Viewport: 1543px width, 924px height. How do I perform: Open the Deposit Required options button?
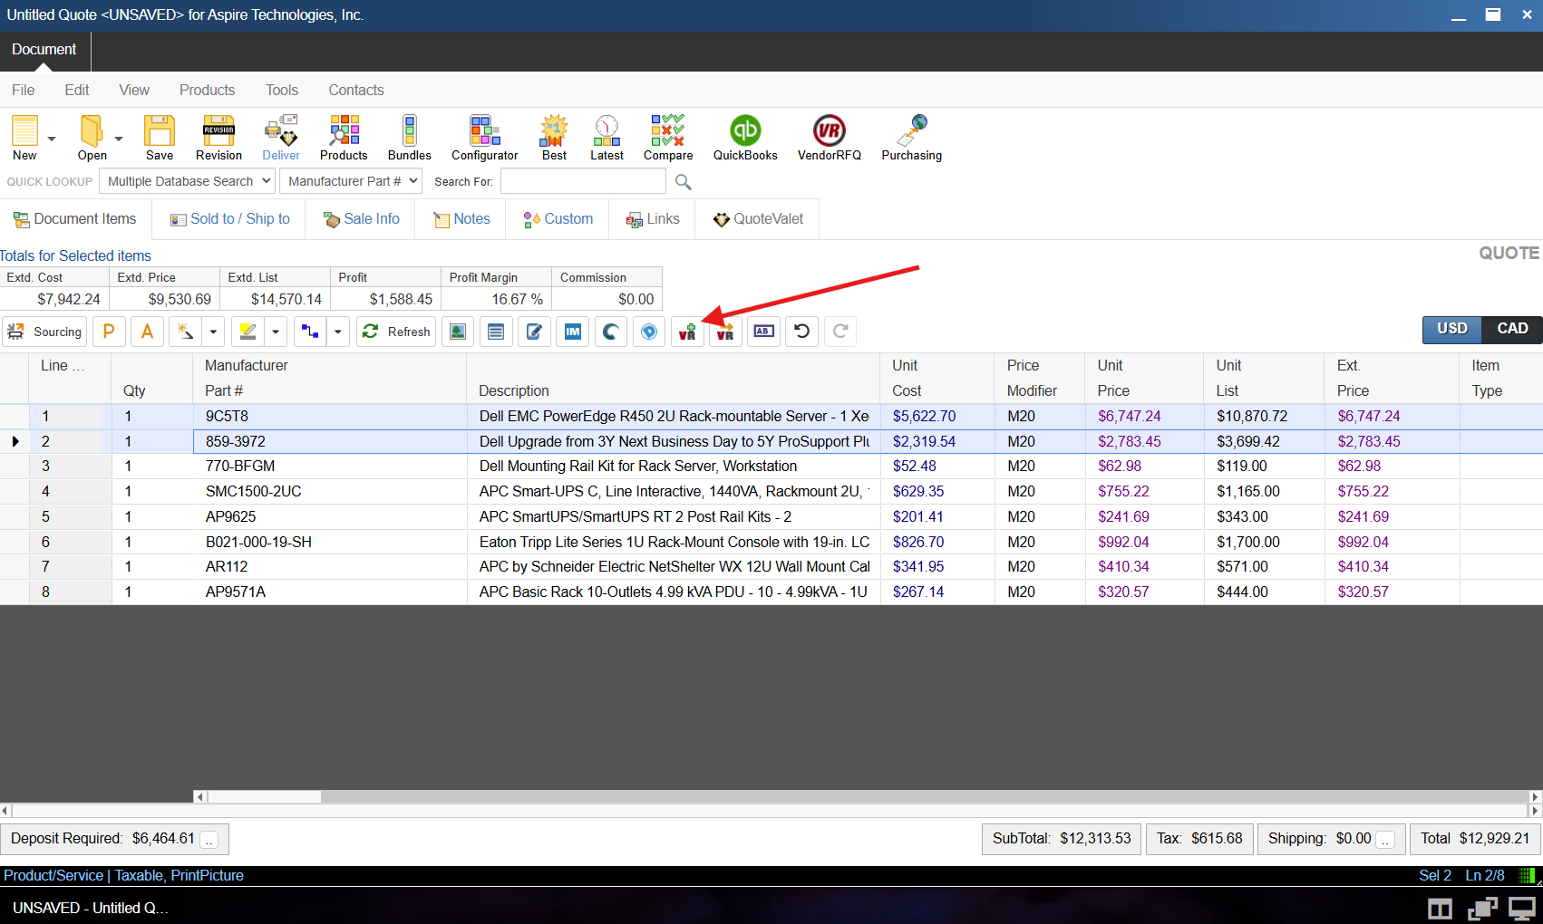[x=209, y=840]
